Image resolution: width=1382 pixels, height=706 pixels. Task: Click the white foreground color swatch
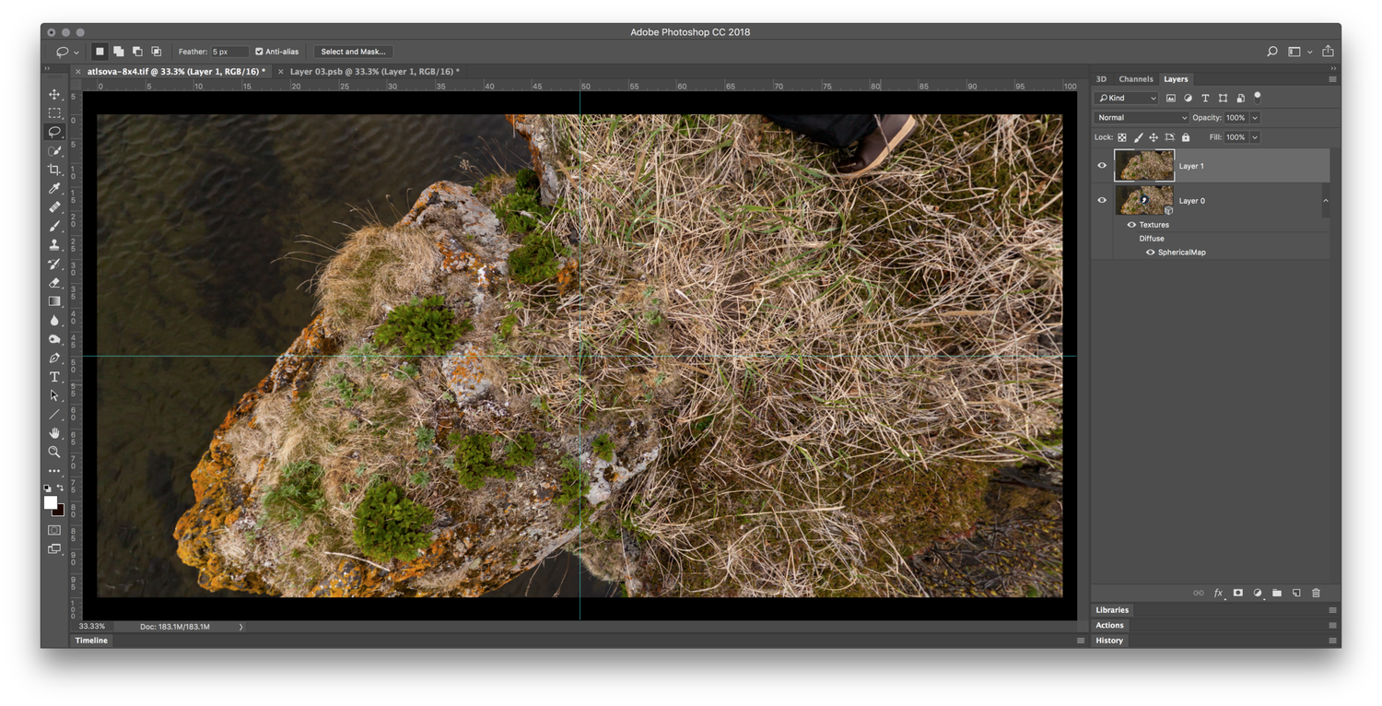pyautogui.click(x=52, y=503)
